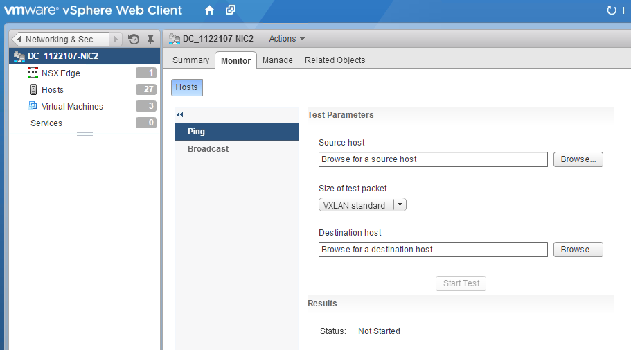Image resolution: width=631 pixels, height=350 pixels.
Task: Click the NSX Edge icon
Action: 33,73
